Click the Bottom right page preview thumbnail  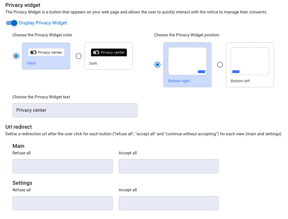[187, 60]
